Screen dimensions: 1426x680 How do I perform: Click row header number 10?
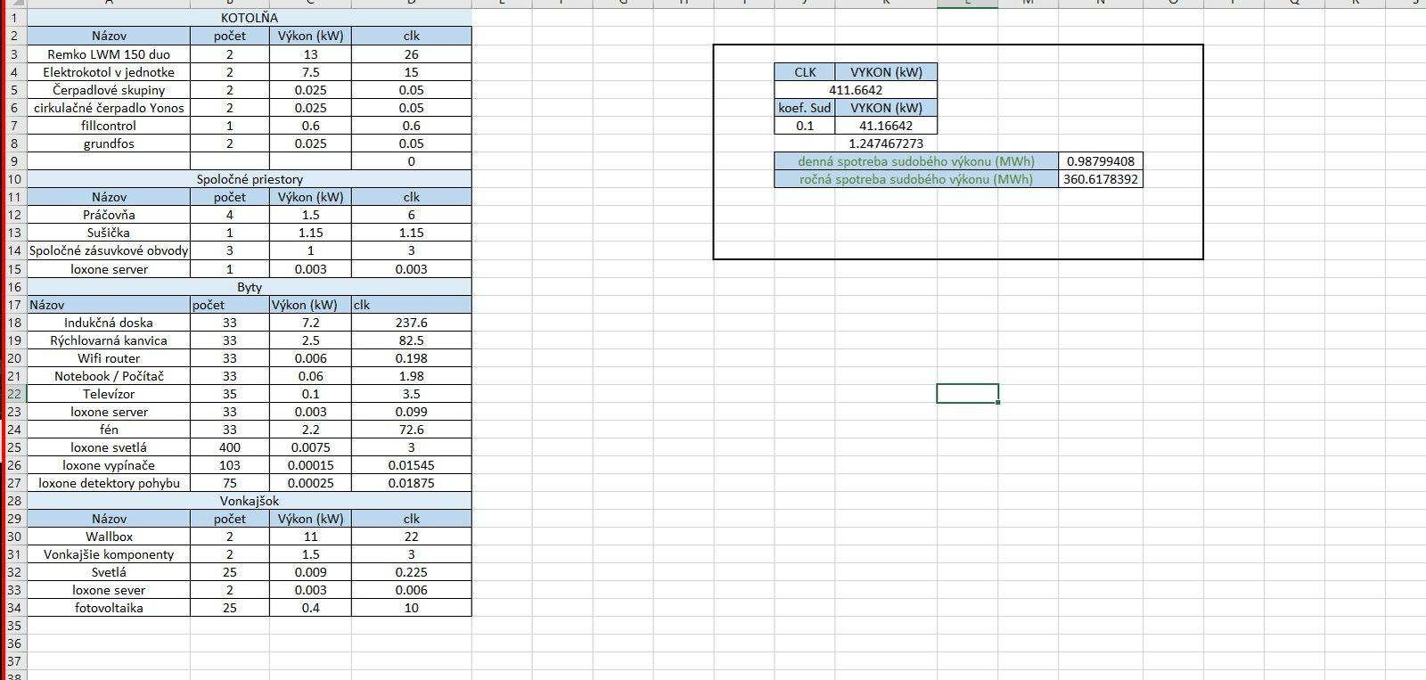point(13,179)
